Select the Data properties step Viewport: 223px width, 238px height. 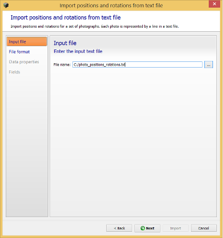click(x=24, y=62)
